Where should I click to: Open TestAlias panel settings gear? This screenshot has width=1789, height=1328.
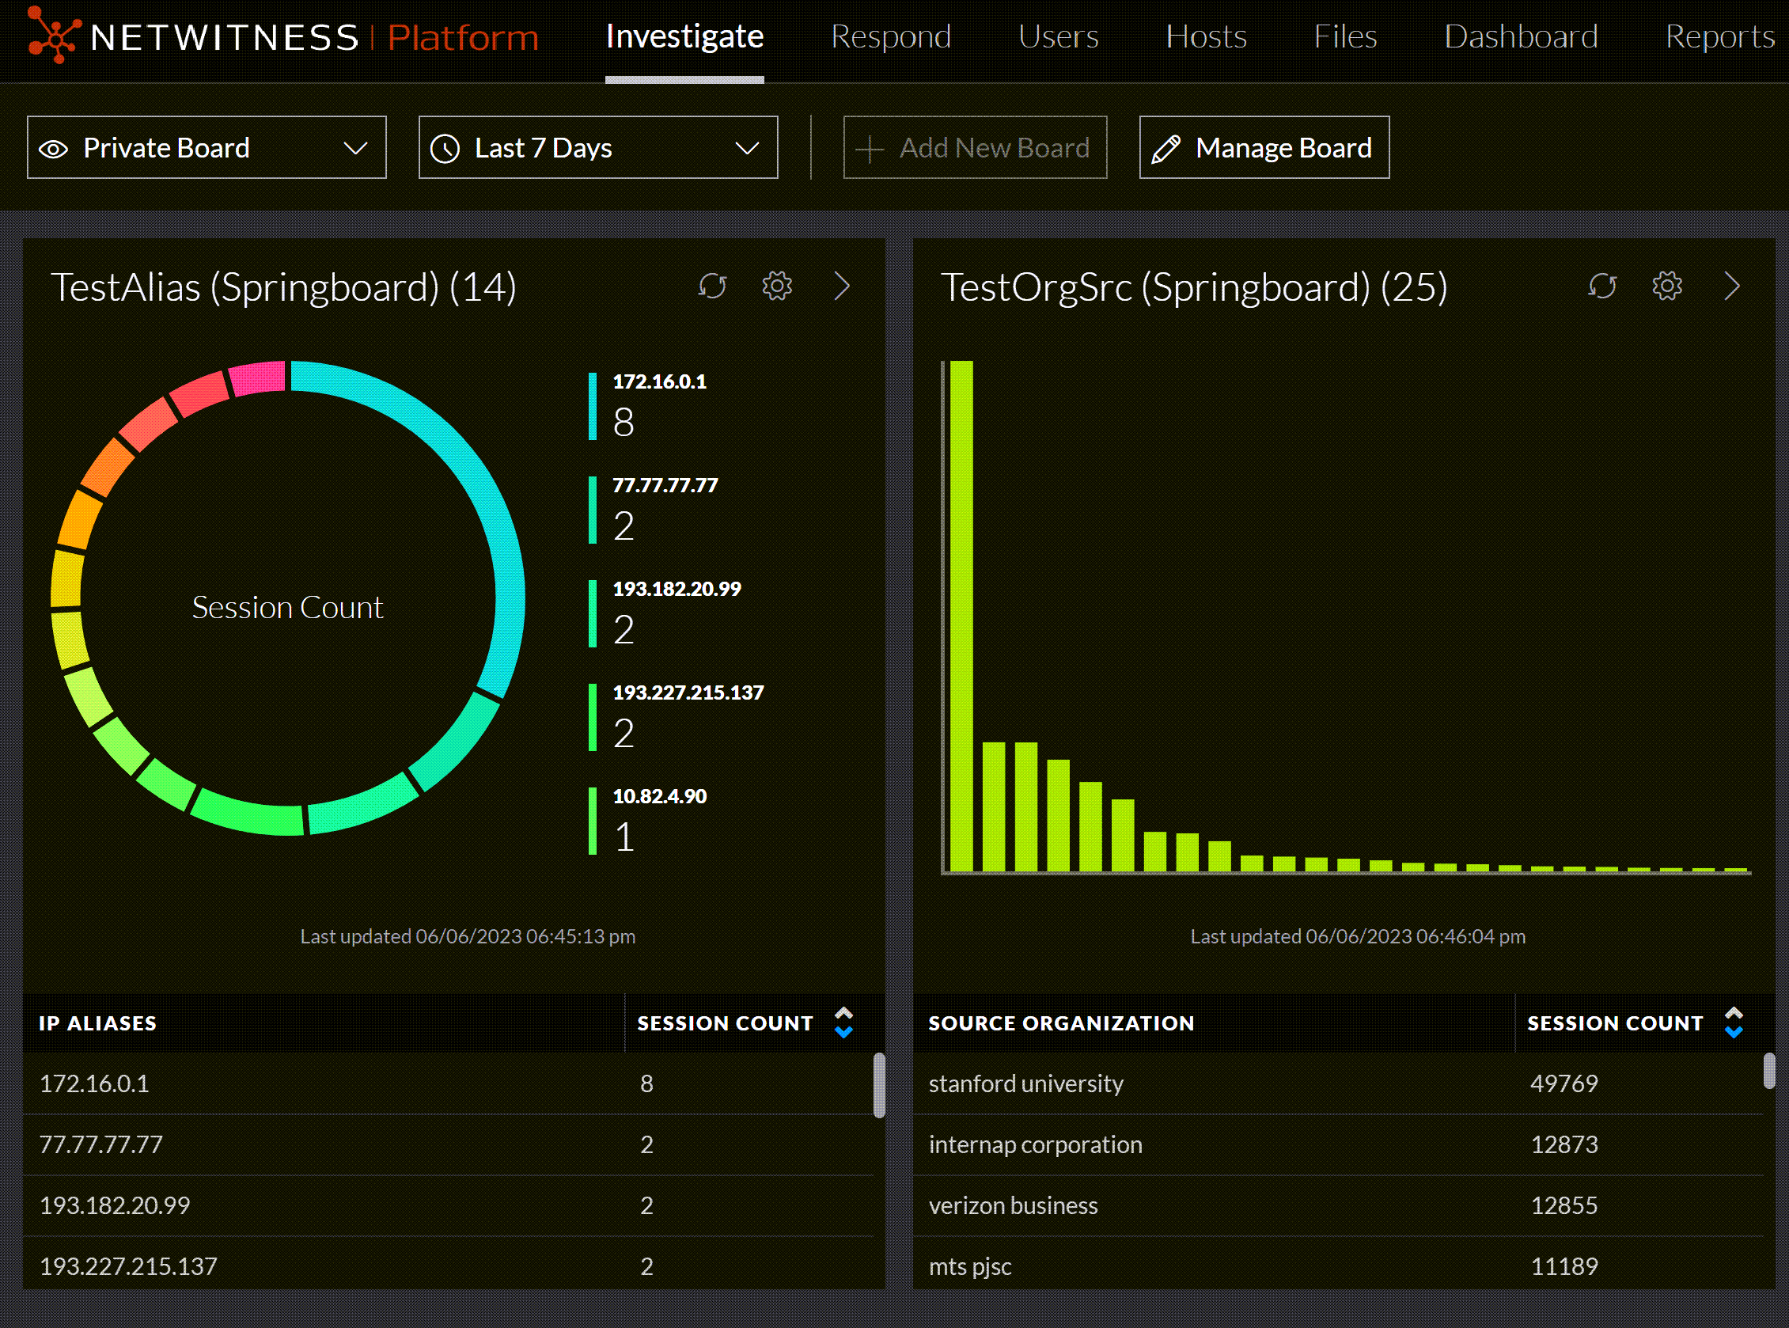(777, 286)
